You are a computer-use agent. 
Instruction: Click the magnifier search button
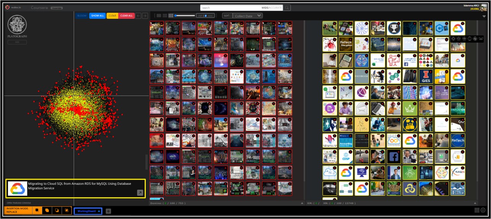pyautogui.click(x=287, y=8)
